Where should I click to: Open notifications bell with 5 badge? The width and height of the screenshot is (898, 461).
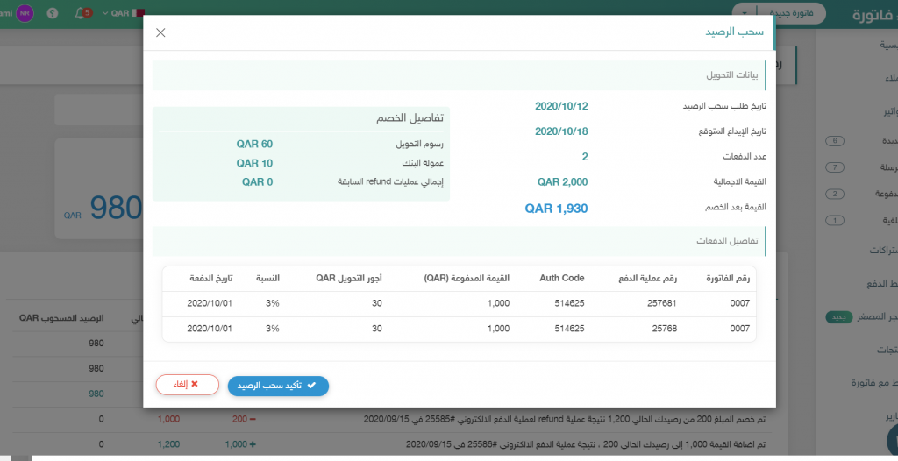pyautogui.click(x=83, y=12)
